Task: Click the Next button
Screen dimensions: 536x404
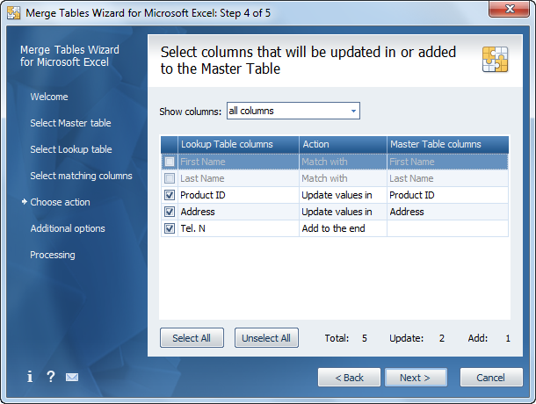Action: pos(416,378)
